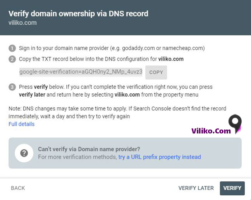Open the Full details link
The image size is (251, 200).
pyautogui.click(x=22, y=124)
